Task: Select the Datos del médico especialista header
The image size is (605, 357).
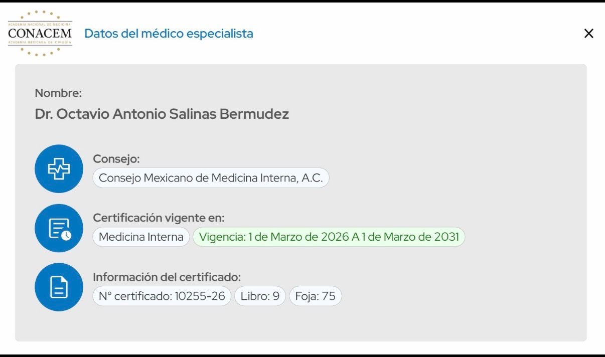Action: (x=169, y=33)
